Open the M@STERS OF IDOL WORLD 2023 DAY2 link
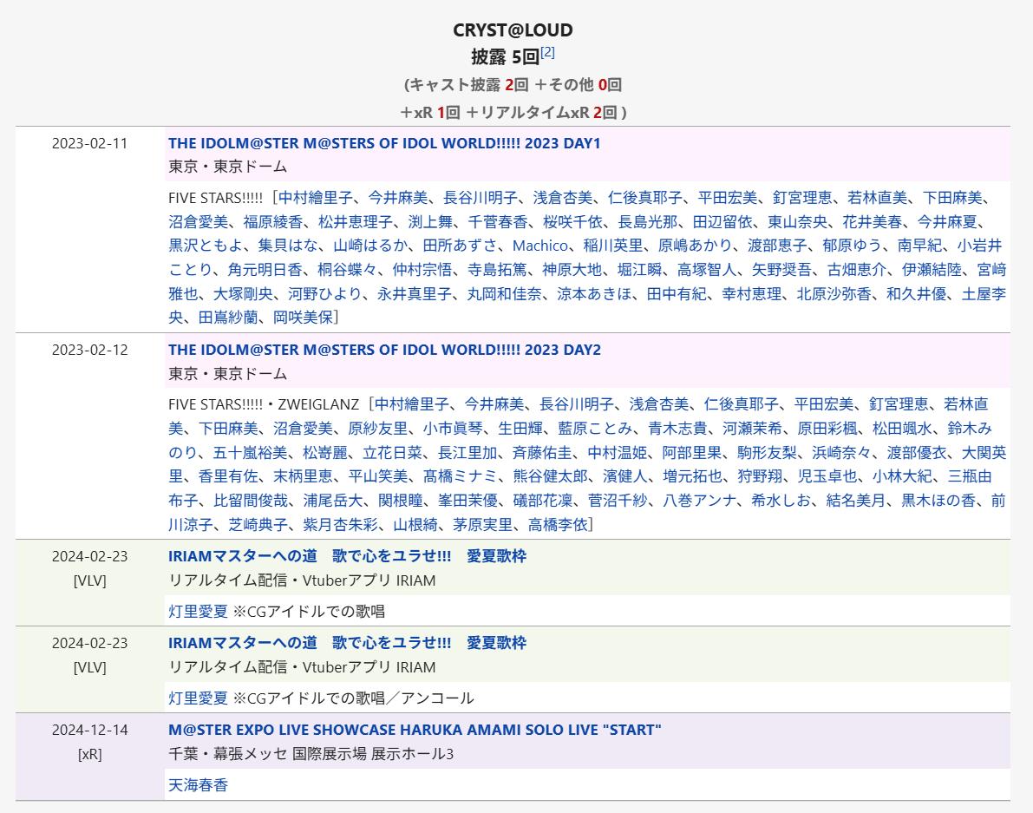Screen dimensions: 1033x813 pyautogui.click(x=383, y=350)
